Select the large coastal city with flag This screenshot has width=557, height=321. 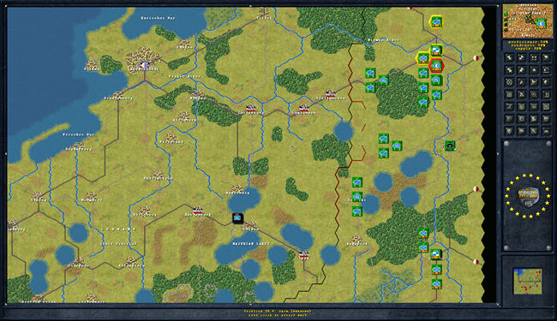pos(143,60)
